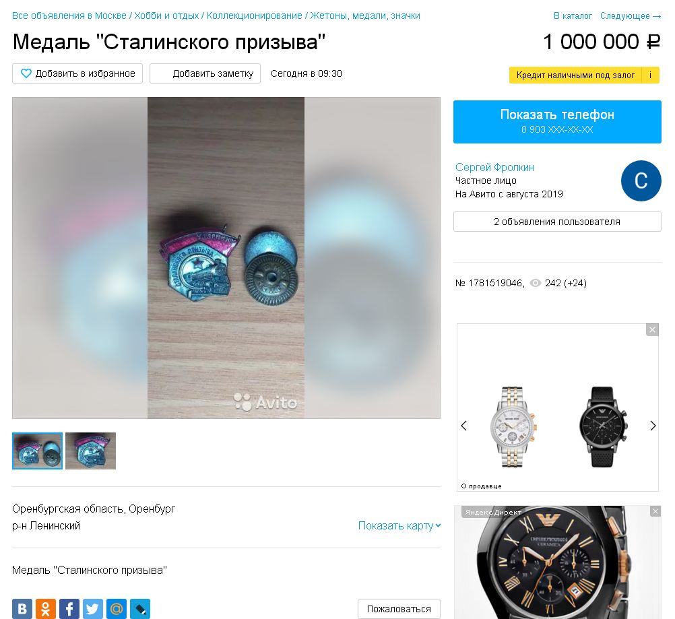Viewport: 675px width, 619px height.
Task: Select the second medal photo thumbnail
Action: [x=91, y=451]
